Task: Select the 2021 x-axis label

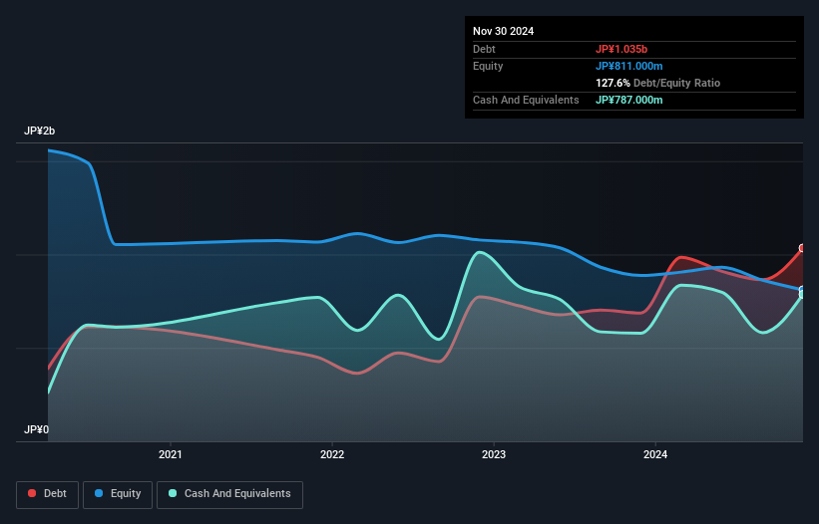Action: [x=171, y=454]
